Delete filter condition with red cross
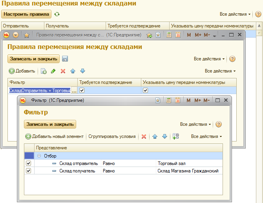This screenshot has height=203, width=263. click(144, 136)
